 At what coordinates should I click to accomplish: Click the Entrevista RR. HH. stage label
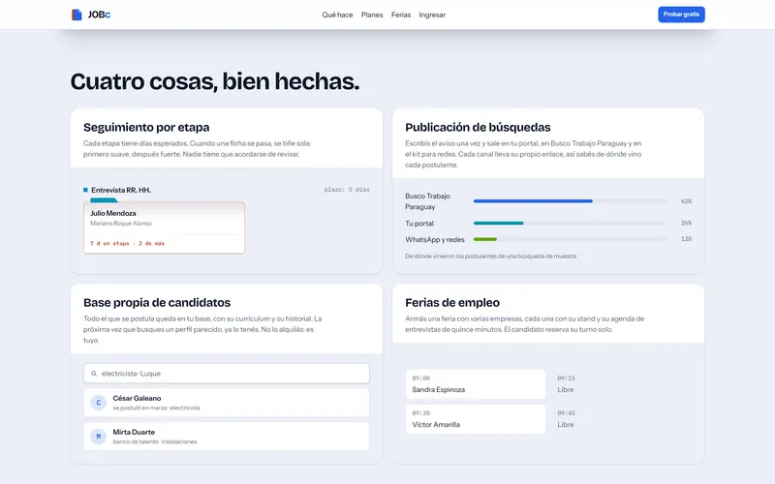(121, 190)
